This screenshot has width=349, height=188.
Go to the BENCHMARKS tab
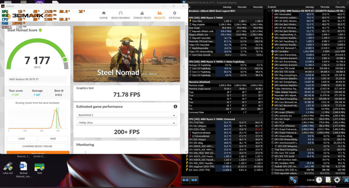120,15
